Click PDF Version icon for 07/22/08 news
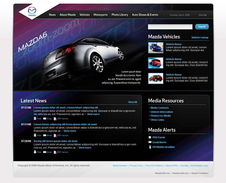 pyautogui.click(x=55, y=119)
